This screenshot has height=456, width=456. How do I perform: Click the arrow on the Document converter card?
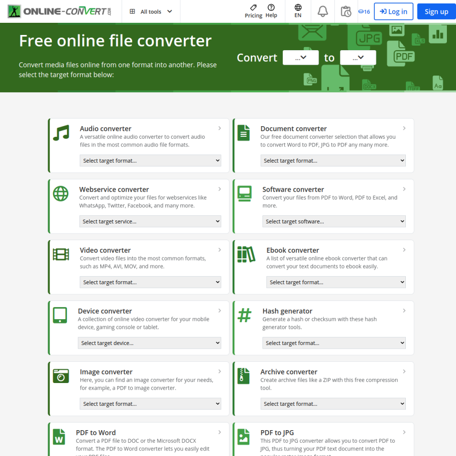coord(404,128)
